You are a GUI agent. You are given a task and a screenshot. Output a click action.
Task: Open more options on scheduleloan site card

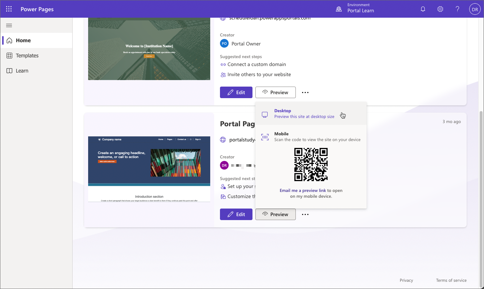tap(305, 92)
